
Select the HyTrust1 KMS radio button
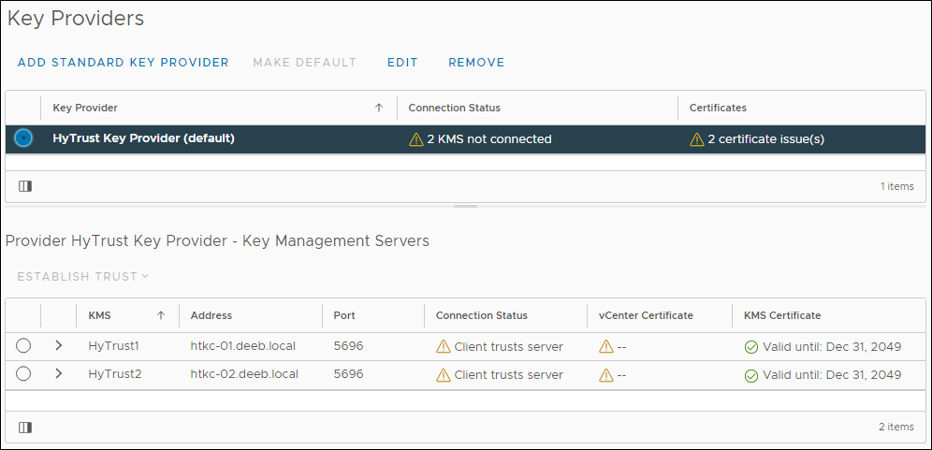point(23,346)
